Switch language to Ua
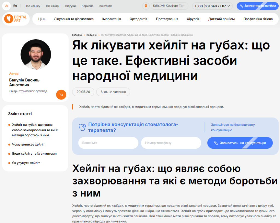Image resolution: width=280 pixels, height=223 pixels. point(7,6)
